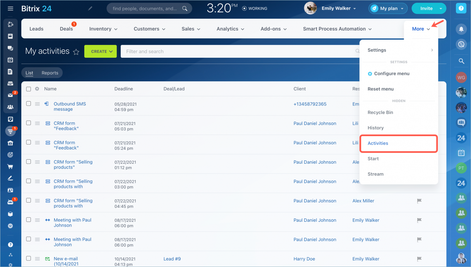471x267 pixels.
Task: Open notifications bell icon
Action: tap(461, 29)
